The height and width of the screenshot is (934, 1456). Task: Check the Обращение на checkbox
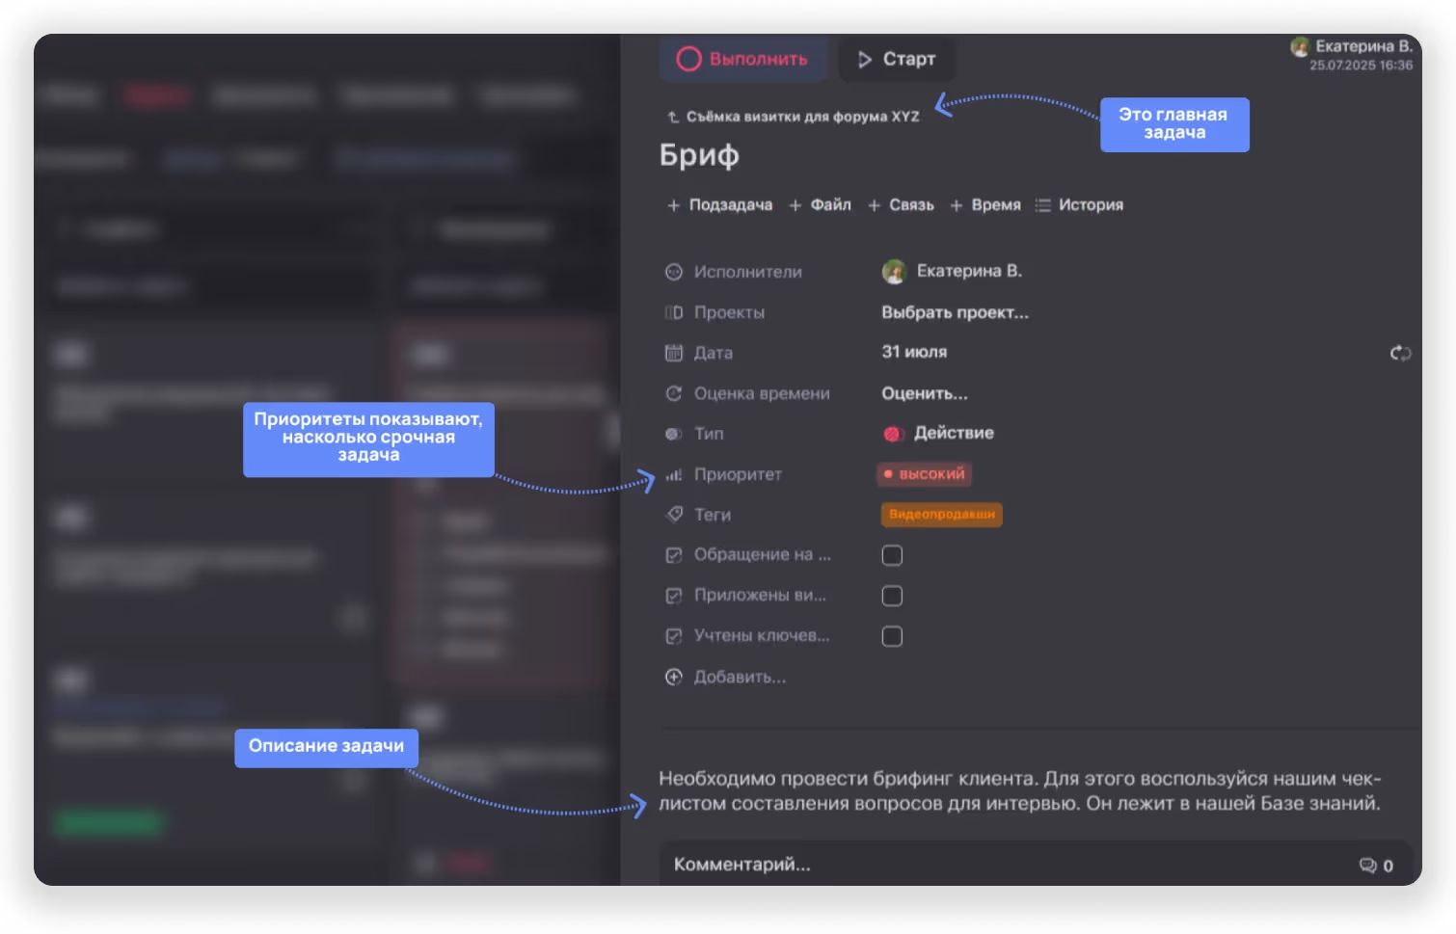[892, 555]
